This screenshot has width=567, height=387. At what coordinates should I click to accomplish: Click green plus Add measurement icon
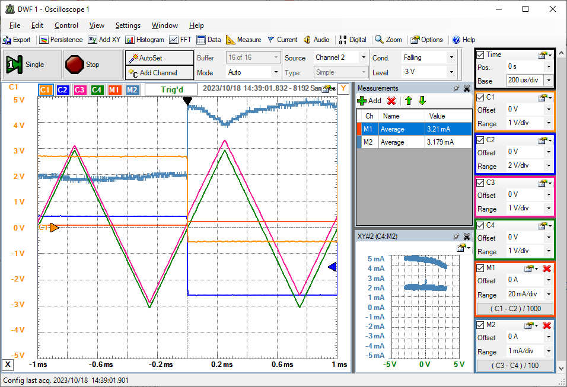pyautogui.click(x=362, y=101)
